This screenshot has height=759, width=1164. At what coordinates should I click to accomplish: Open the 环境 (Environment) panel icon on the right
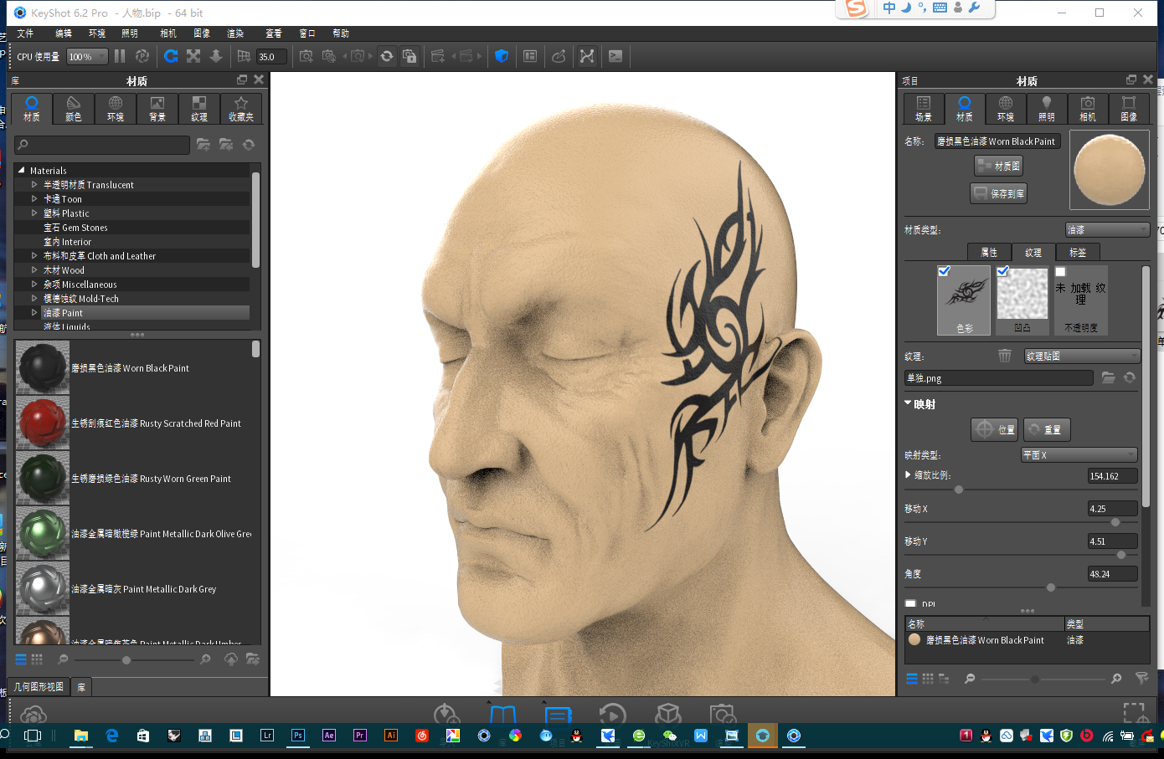pos(1005,110)
